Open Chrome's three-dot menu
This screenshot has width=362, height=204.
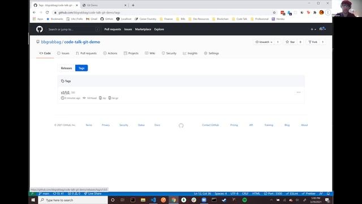coord(328,12)
